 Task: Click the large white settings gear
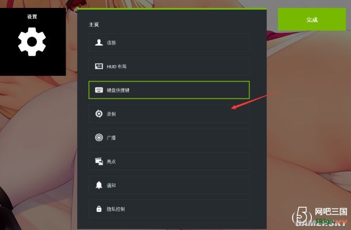[x=32, y=42]
